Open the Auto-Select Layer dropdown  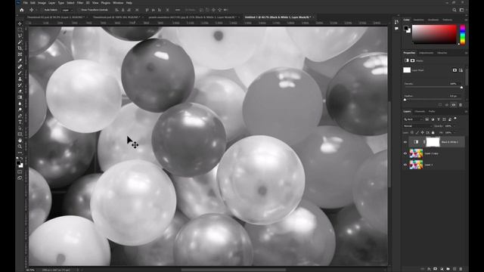[67, 10]
